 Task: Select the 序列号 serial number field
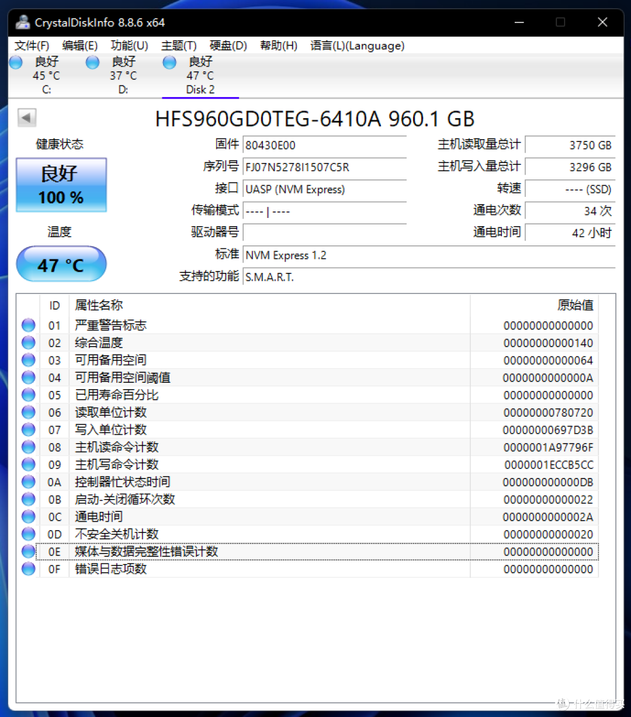tap(324, 167)
